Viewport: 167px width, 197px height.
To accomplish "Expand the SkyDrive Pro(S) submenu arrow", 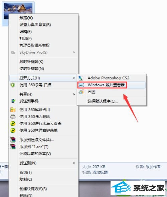I will 74,52.
